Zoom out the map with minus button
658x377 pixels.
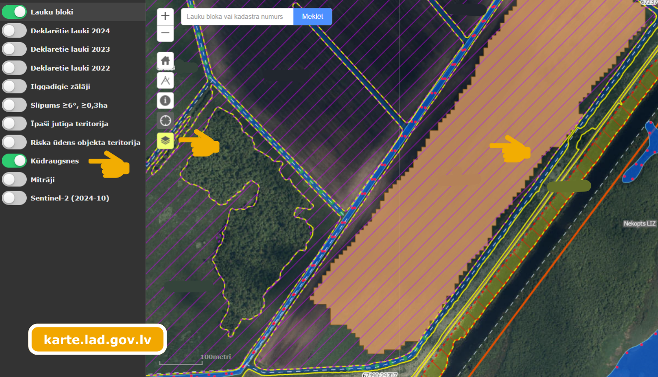pyautogui.click(x=165, y=33)
